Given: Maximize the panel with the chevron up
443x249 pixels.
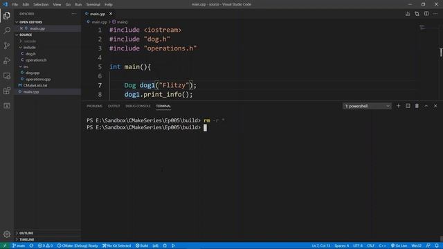Looking at the screenshot, I should (426, 106).
